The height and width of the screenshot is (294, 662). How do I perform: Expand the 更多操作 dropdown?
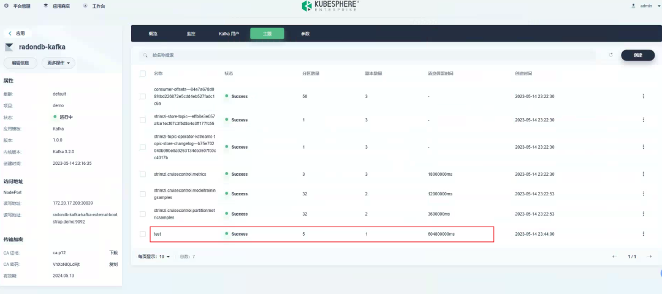click(x=58, y=63)
